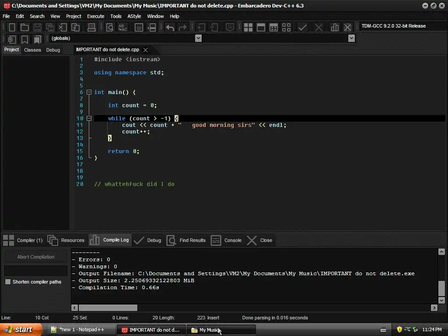Click the Save file floppy icon
The image size is (448, 336).
click(x=37, y=28)
